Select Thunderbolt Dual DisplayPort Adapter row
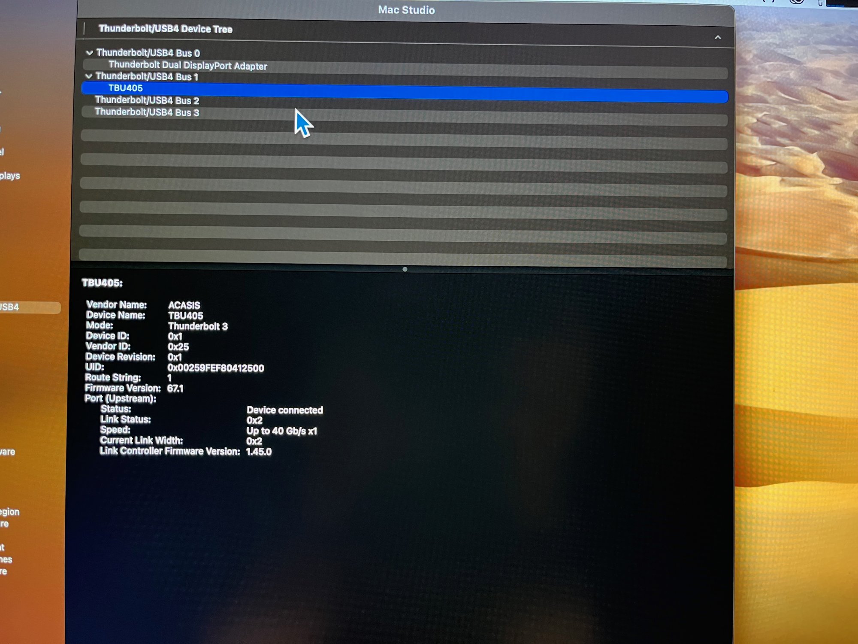858x644 pixels. tap(187, 66)
